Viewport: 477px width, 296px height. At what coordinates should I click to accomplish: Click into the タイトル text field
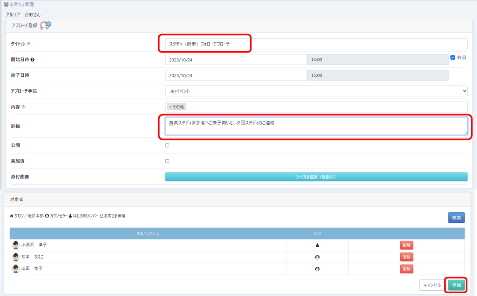[316, 44]
